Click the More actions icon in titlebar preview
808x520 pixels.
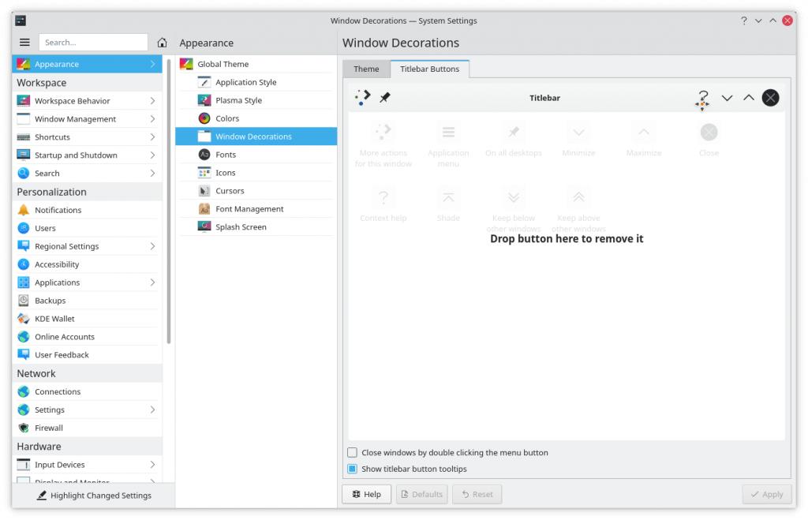[x=362, y=98]
